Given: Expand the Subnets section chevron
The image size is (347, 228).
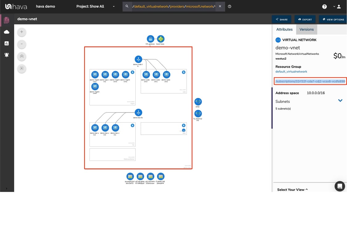Looking at the screenshot, I should coord(340,100).
